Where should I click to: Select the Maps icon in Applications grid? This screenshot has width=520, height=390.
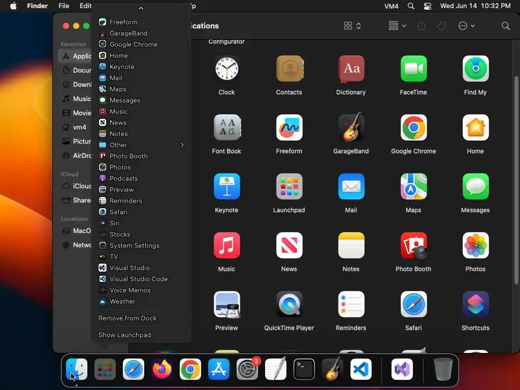(x=413, y=186)
